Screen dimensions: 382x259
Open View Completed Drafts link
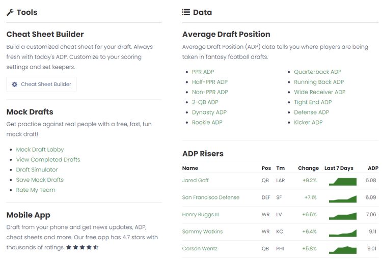[x=48, y=160]
